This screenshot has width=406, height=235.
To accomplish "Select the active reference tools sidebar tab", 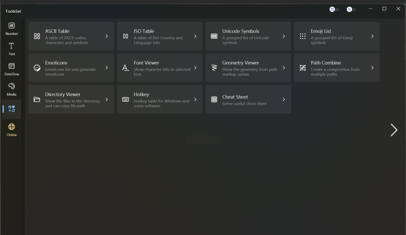I will (12, 109).
